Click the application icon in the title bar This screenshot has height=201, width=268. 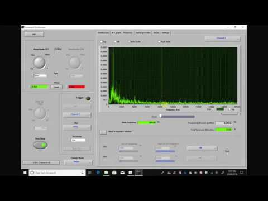[23, 27]
